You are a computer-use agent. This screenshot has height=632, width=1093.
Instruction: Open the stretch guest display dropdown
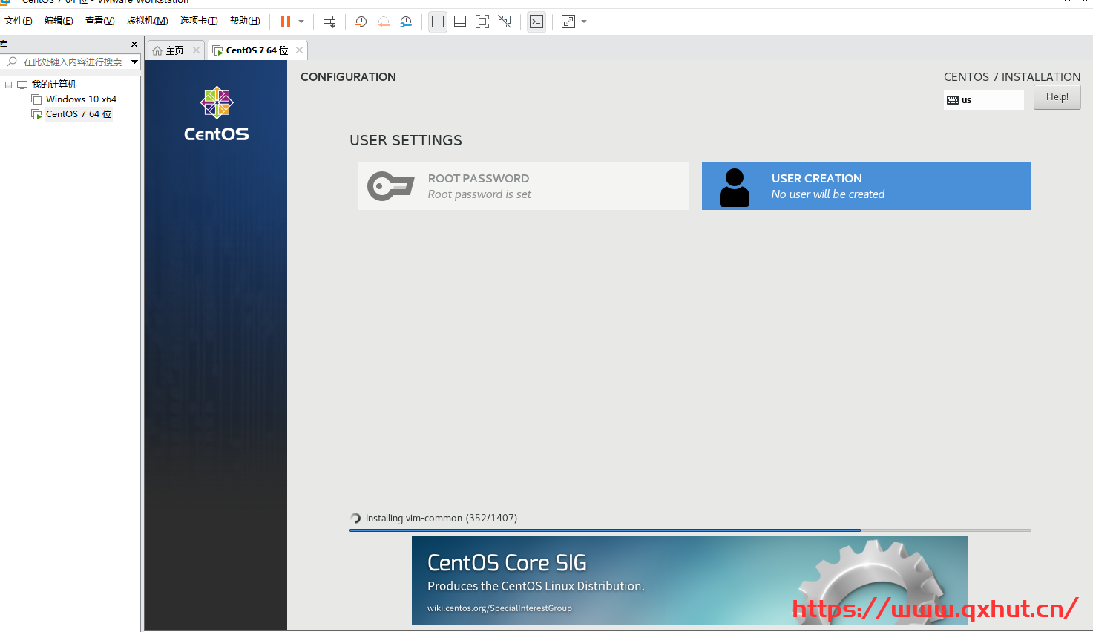click(584, 22)
